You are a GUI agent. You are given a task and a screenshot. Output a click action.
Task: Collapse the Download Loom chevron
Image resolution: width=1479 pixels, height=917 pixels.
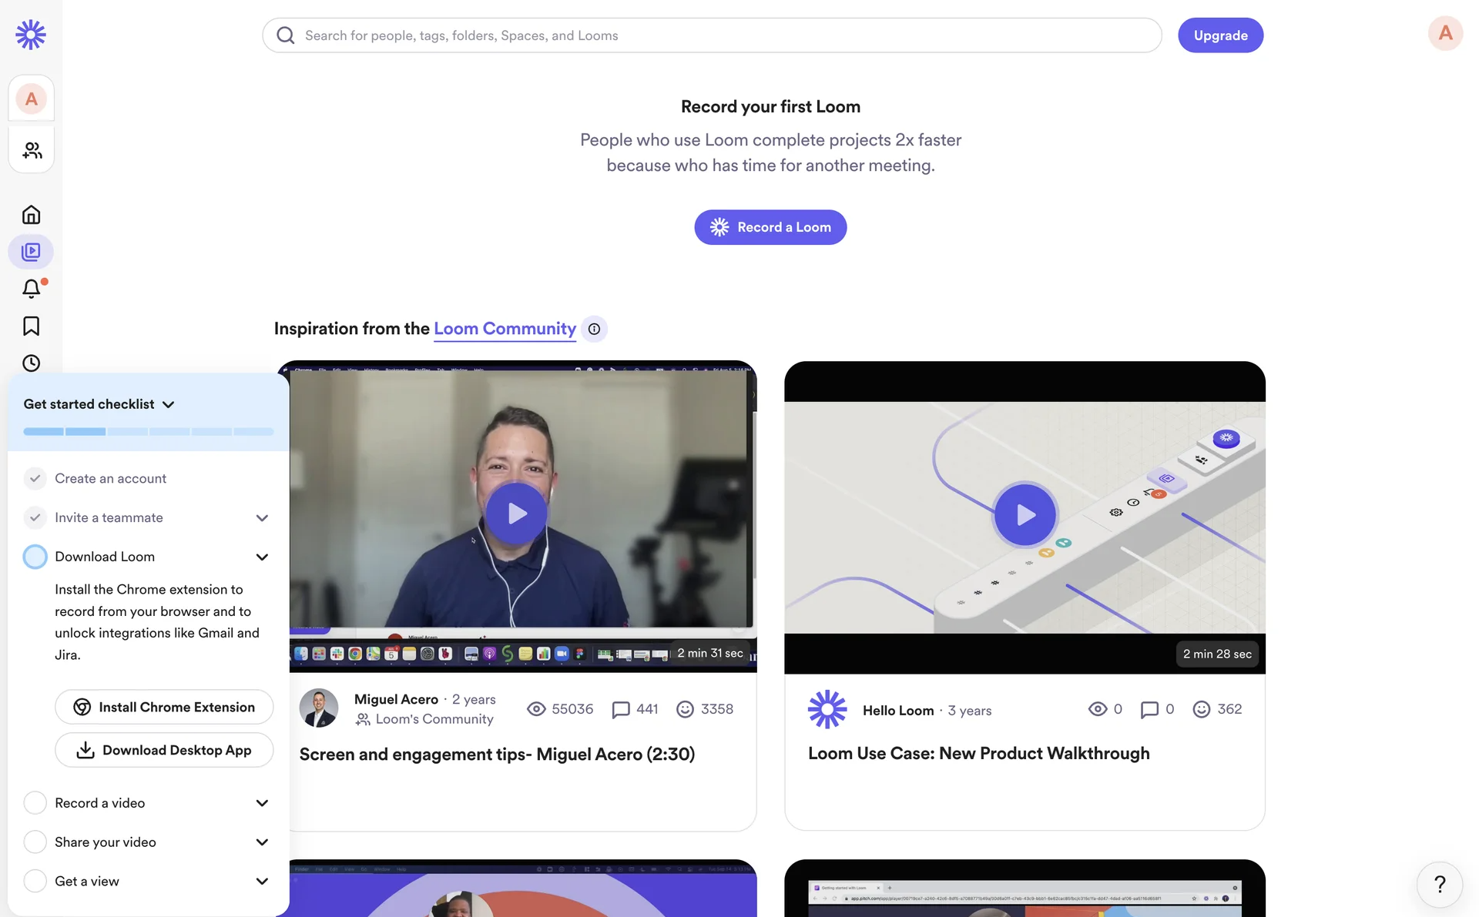[262, 557]
